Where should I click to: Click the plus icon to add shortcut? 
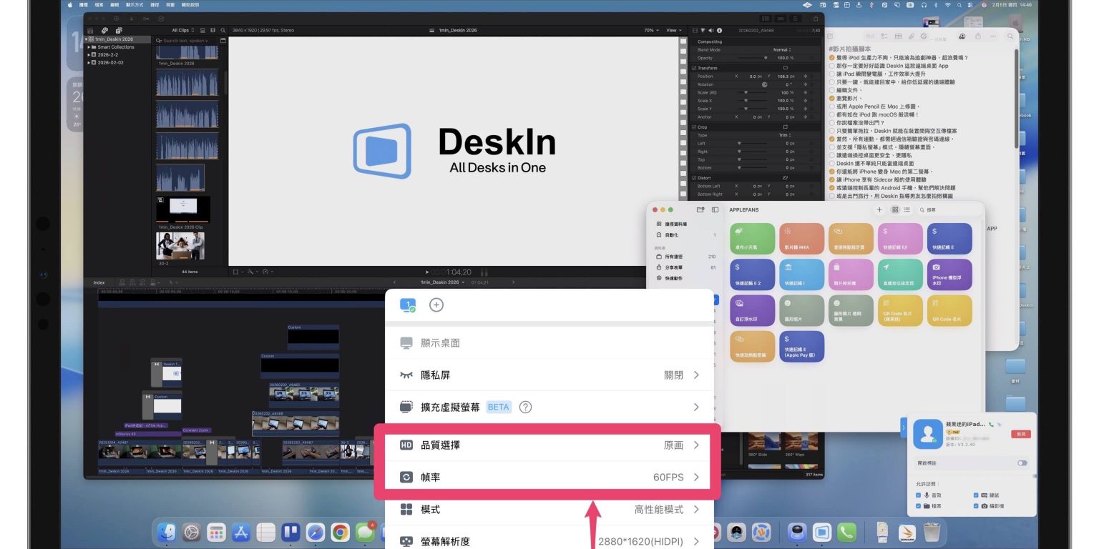pyautogui.click(x=879, y=210)
